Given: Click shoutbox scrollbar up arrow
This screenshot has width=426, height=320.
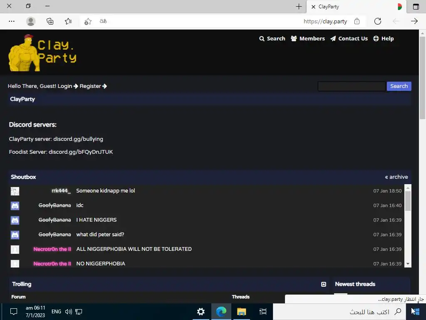Looking at the screenshot, I should pos(408,188).
